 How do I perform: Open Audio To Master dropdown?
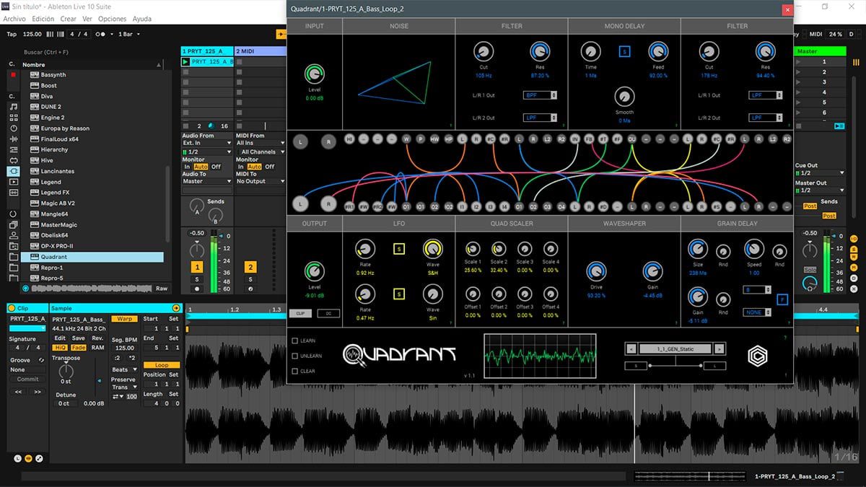coord(206,182)
